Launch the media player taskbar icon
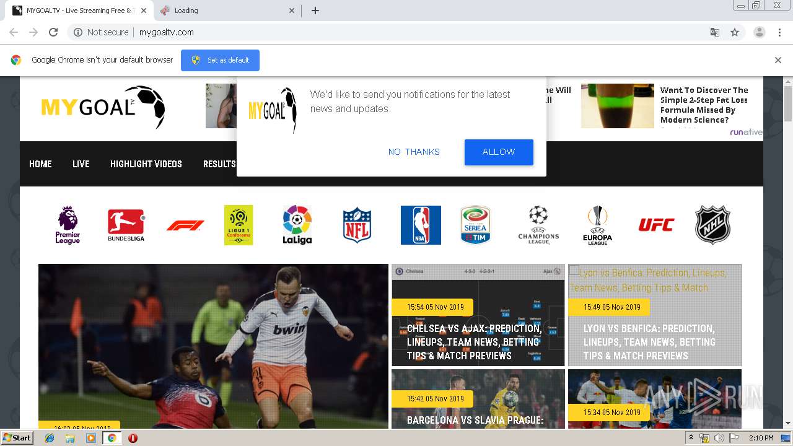 91,438
